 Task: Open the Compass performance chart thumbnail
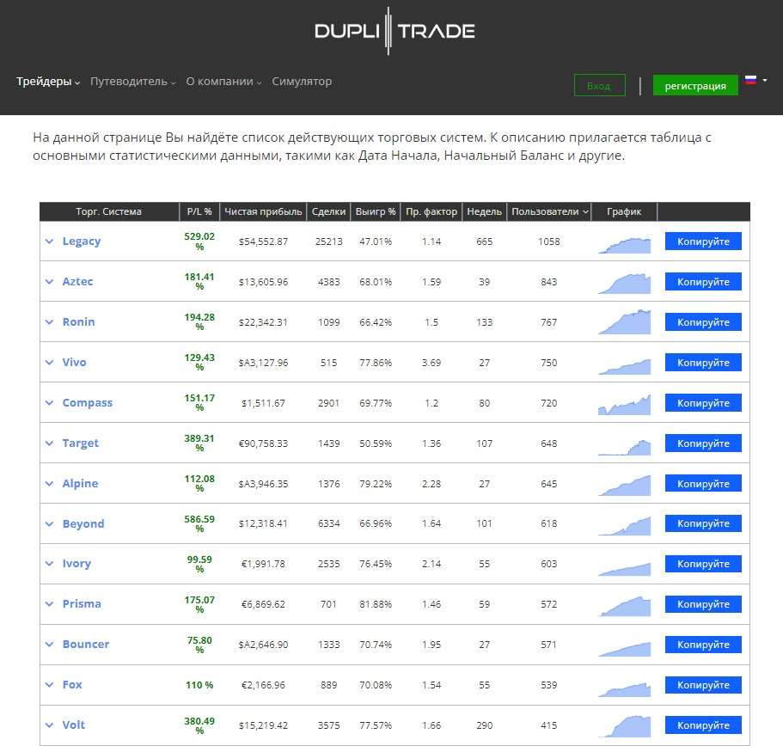click(x=624, y=405)
